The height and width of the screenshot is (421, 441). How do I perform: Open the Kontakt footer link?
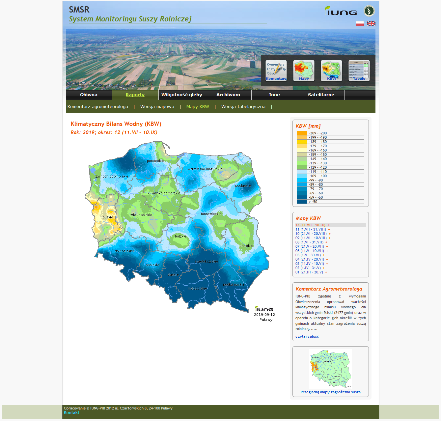(71, 413)
